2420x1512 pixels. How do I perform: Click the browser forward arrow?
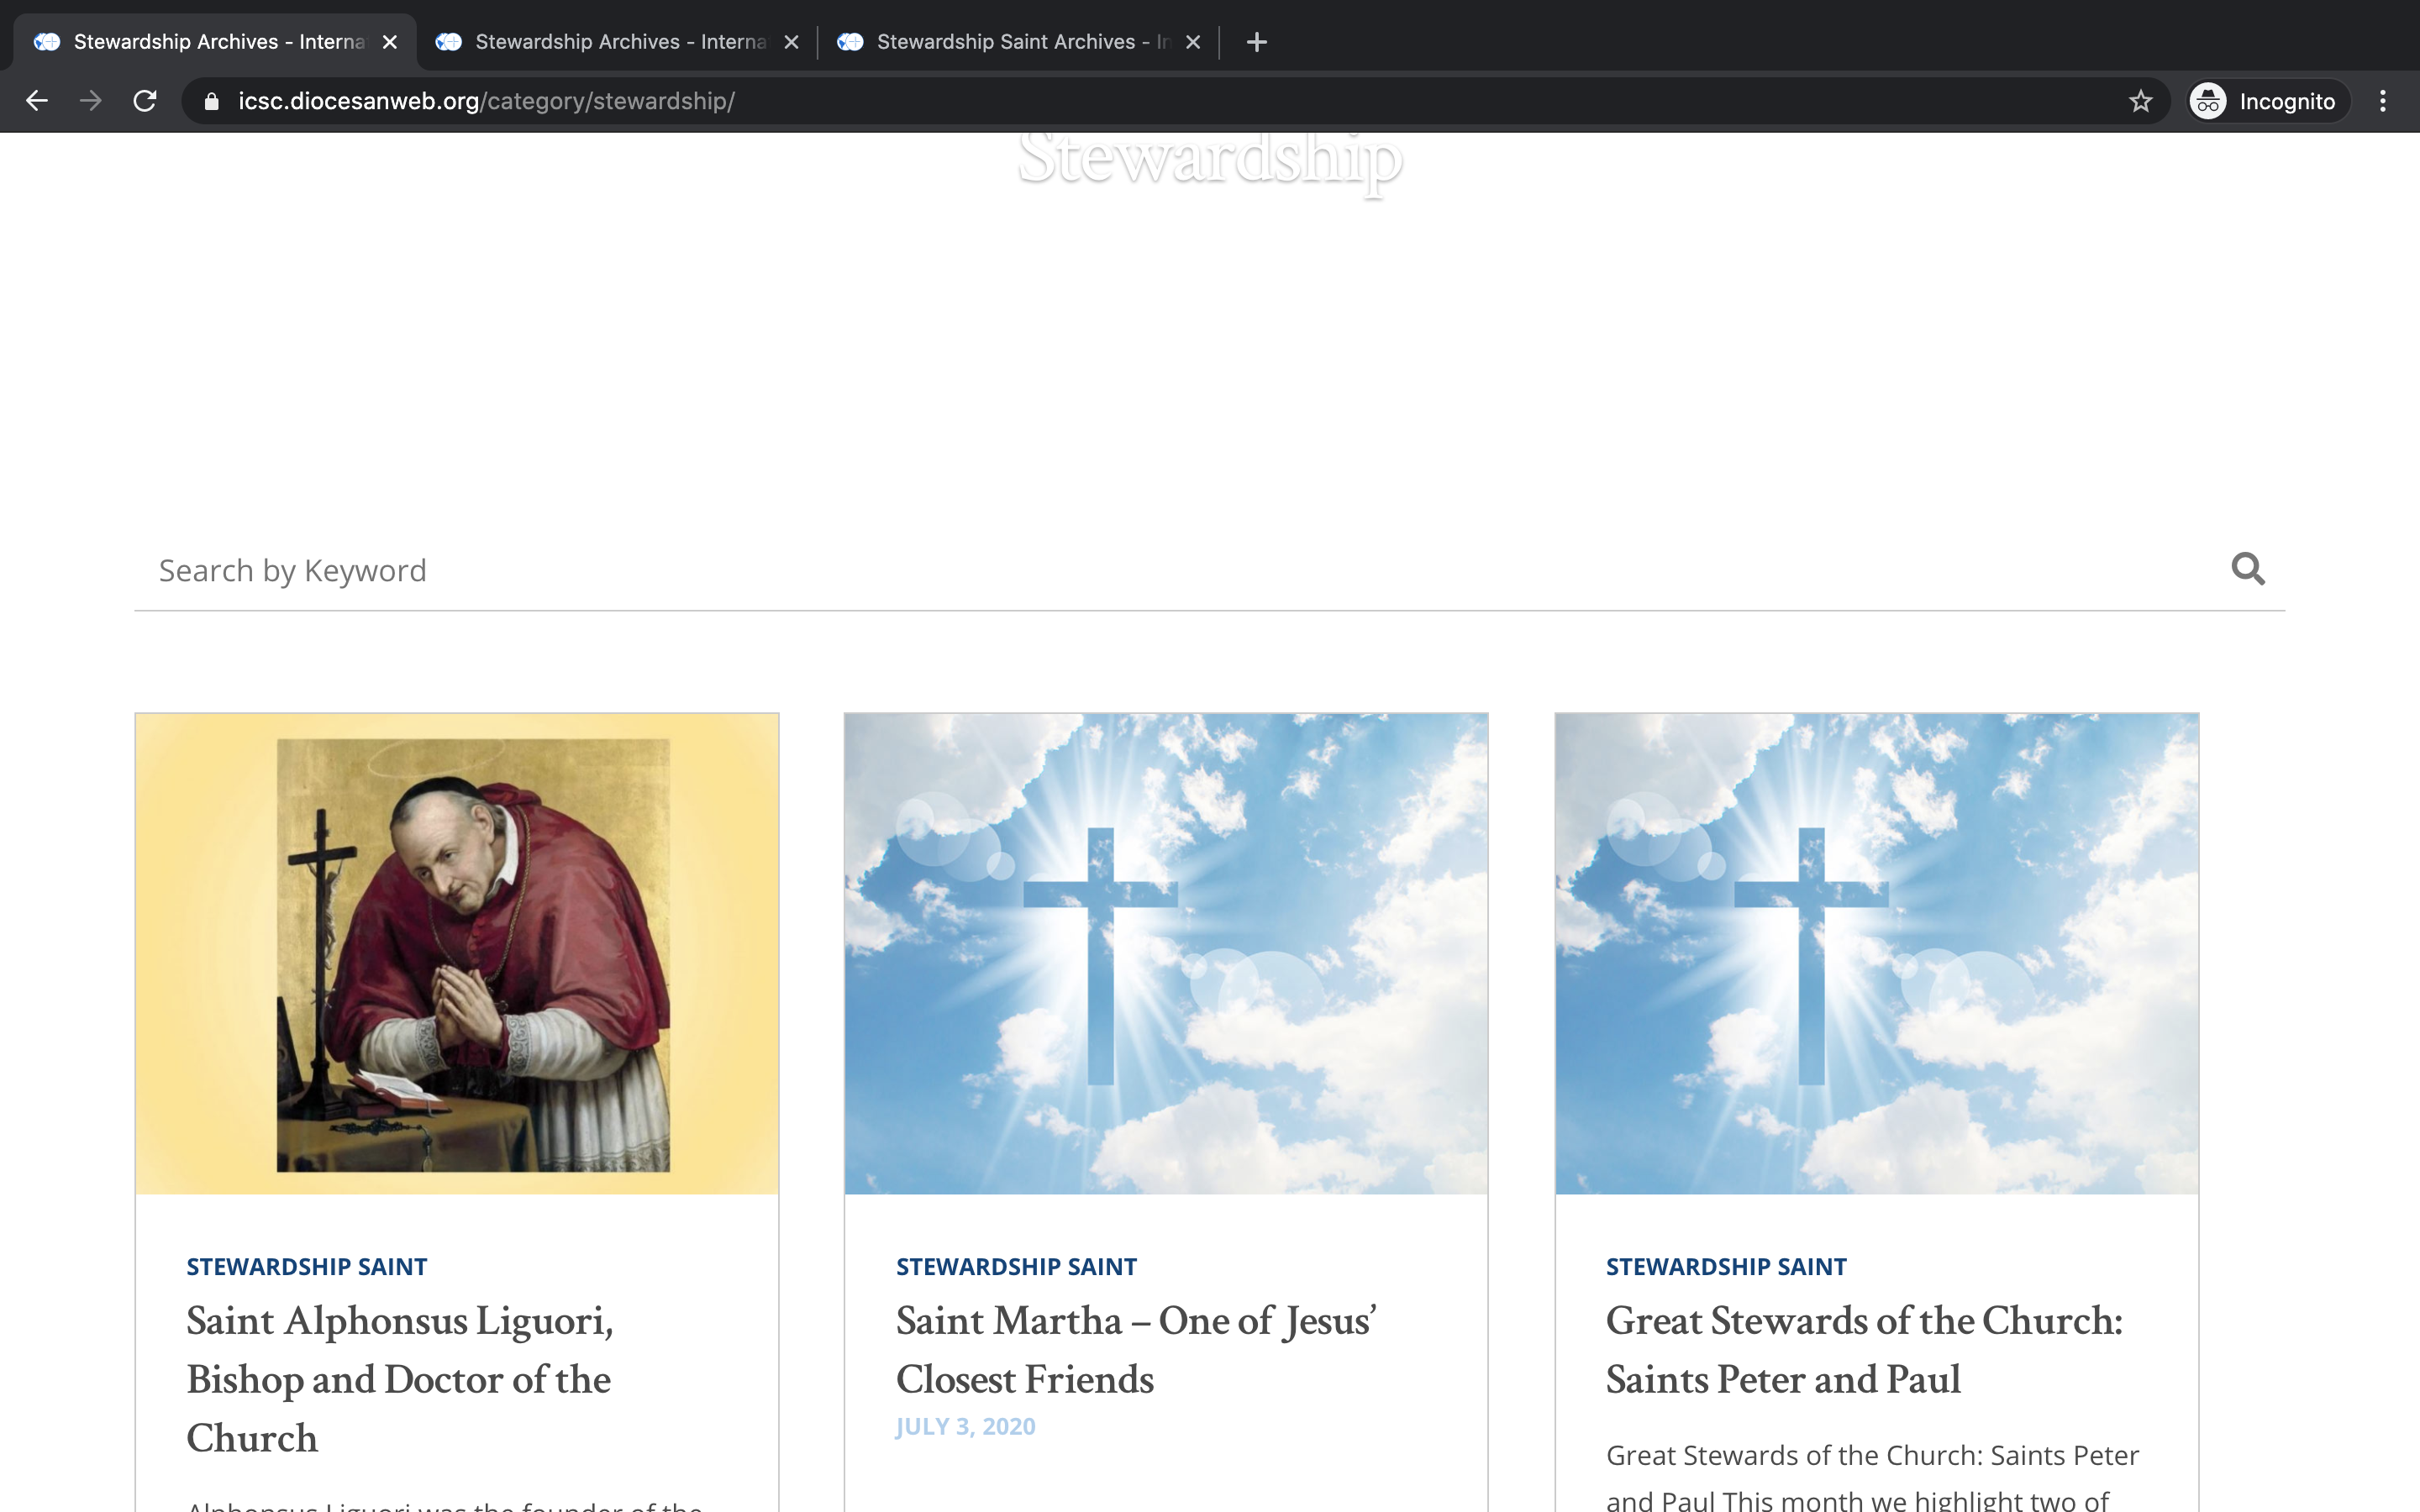[91, 101]
